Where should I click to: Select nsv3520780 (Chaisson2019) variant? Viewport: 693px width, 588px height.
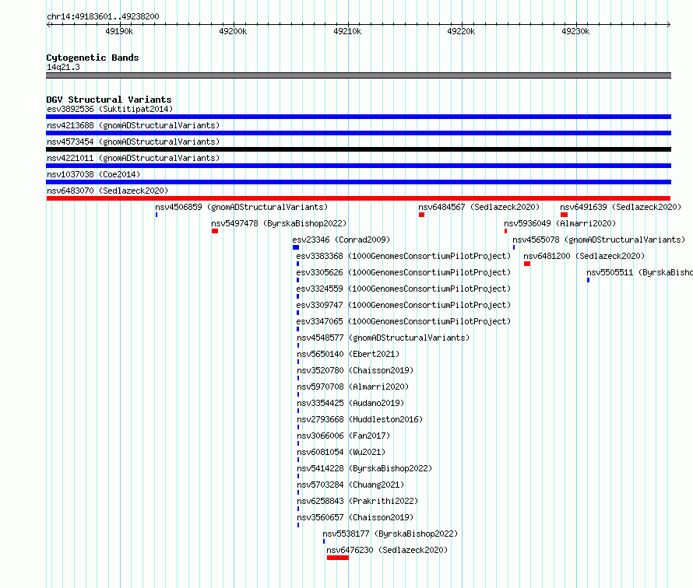point(355,370)
